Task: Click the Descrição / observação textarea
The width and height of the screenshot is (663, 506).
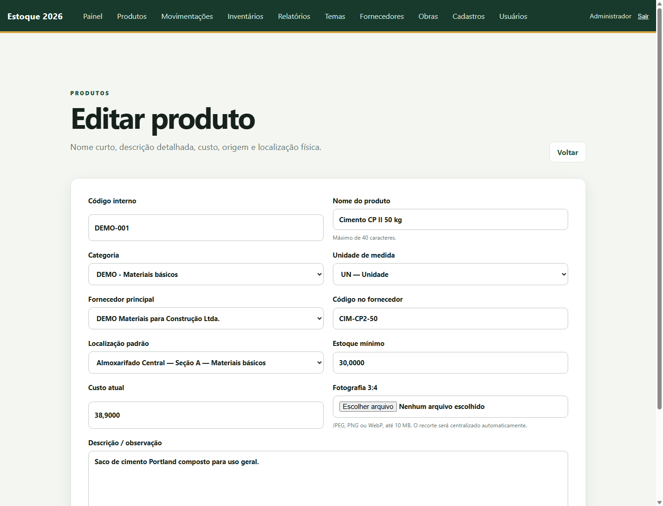Action: [x=328, y=478]
